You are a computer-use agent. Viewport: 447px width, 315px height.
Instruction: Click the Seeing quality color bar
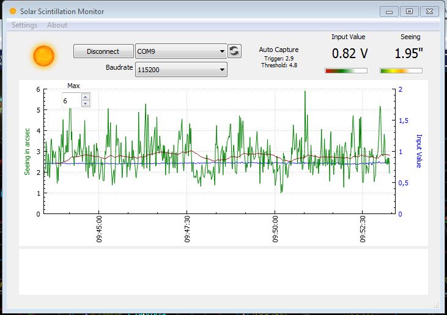tap(401, 71)
